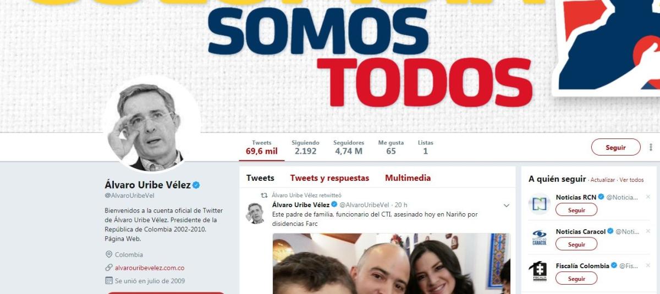Open the large profile photo
The height and width of the screenshot is (294, 660).
tap(152, 124)
